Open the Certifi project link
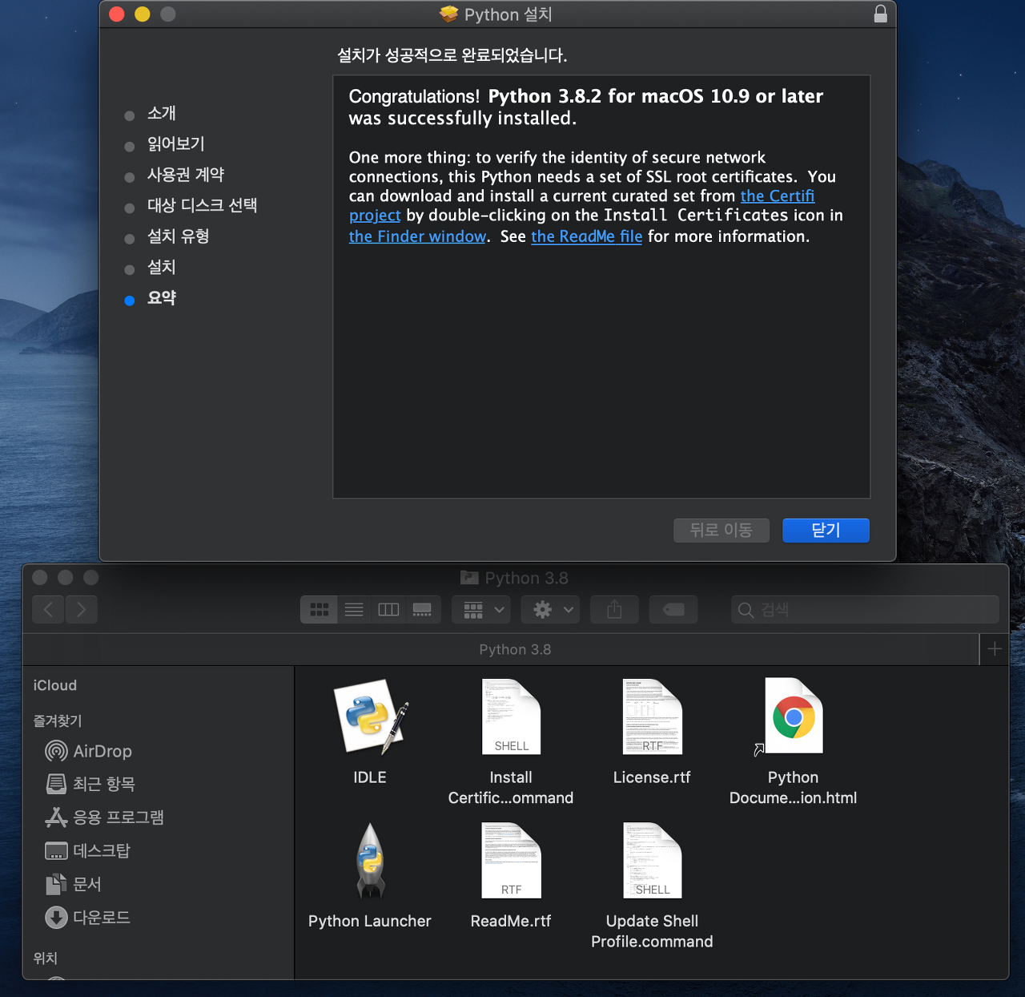 tap(778, 196)
